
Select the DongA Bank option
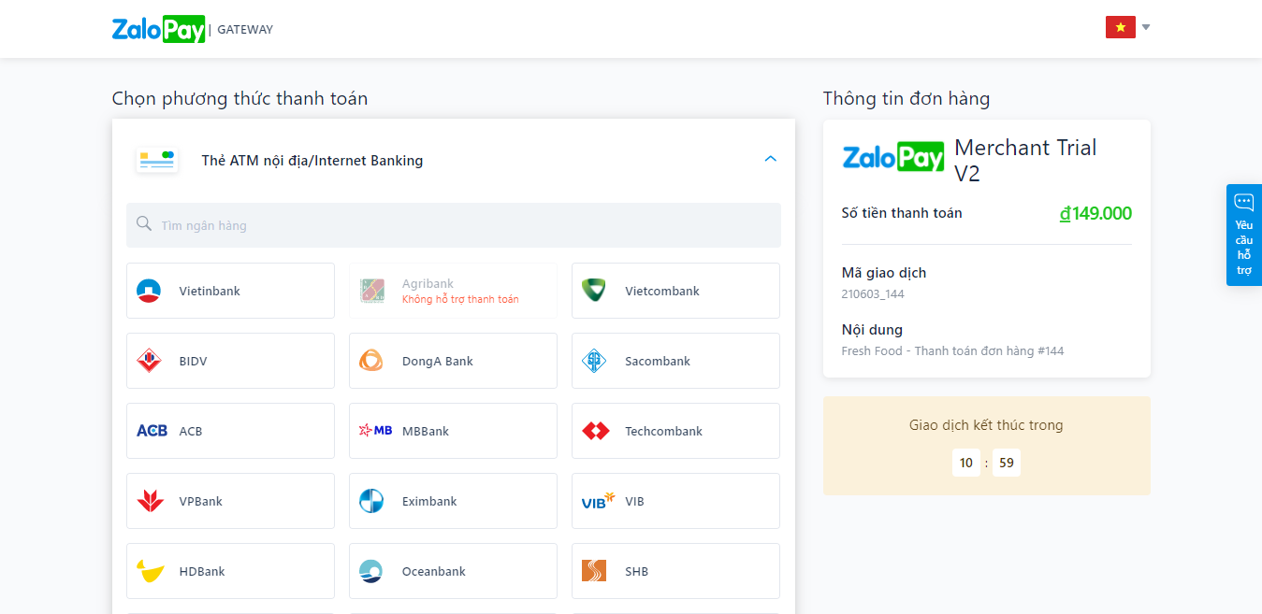tap(453, 361)
